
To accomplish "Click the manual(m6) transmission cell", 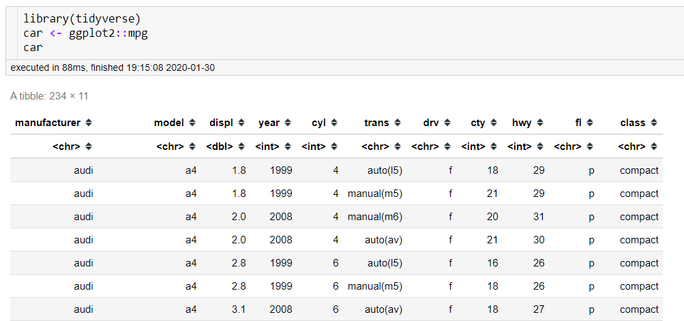I will (374, 217).
